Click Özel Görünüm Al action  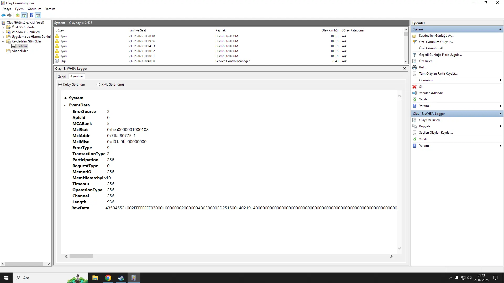coord(432,48)
